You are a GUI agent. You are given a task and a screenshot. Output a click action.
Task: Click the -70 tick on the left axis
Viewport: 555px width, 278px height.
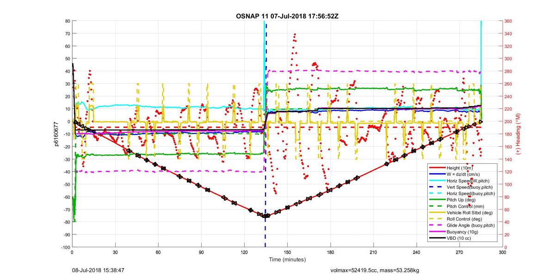coord(66,210)
